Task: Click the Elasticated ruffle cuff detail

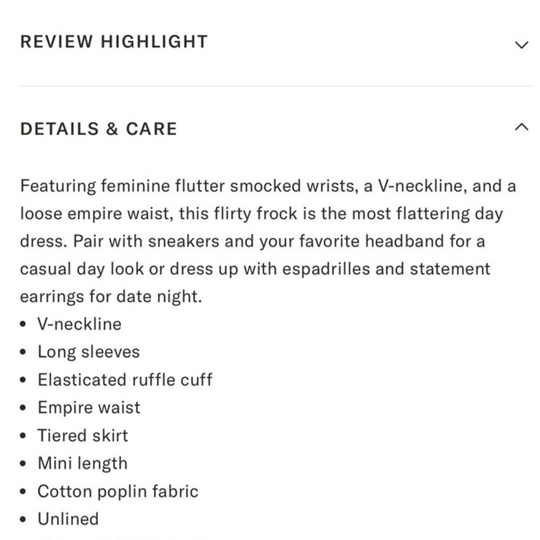Action: [x=125, y=380]
